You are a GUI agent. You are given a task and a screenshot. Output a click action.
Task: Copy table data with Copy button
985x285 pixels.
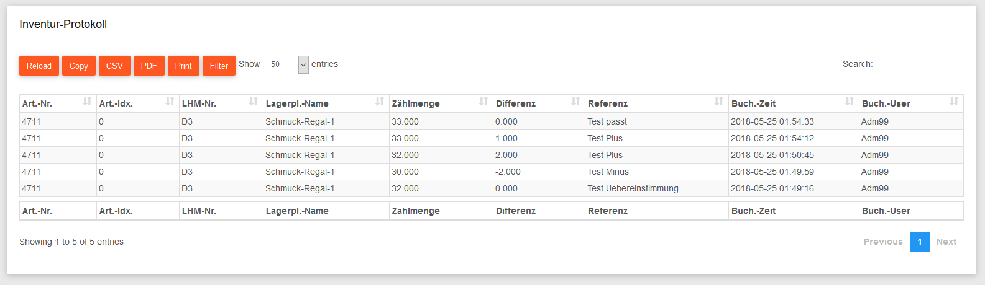[79, 66]
